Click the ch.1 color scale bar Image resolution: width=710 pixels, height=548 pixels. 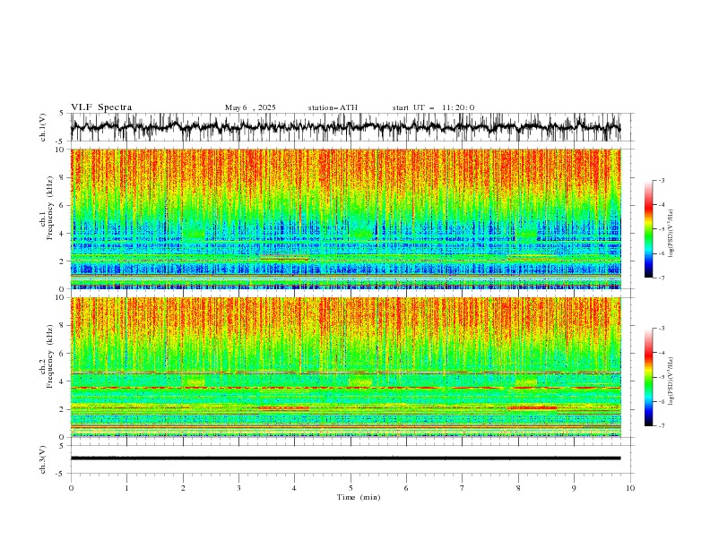[648, 229]
